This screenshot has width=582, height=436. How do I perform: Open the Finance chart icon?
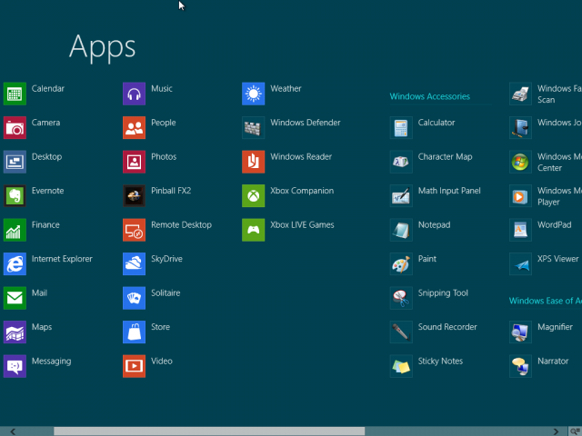click(x=15, y=230)
